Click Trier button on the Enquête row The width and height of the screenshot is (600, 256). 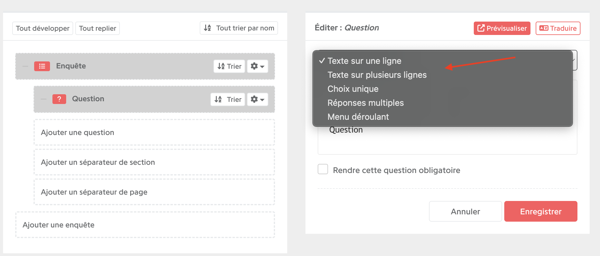click(229, 66)
